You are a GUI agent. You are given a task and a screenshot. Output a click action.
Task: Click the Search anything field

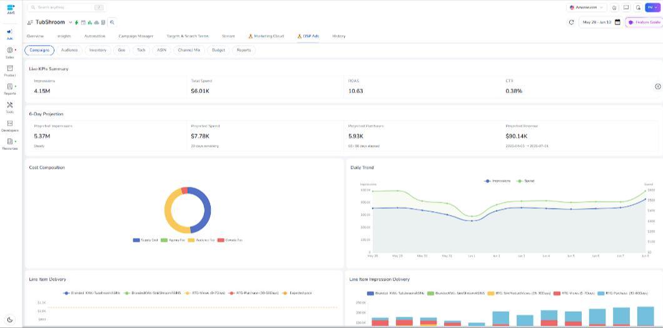point(66,7)
